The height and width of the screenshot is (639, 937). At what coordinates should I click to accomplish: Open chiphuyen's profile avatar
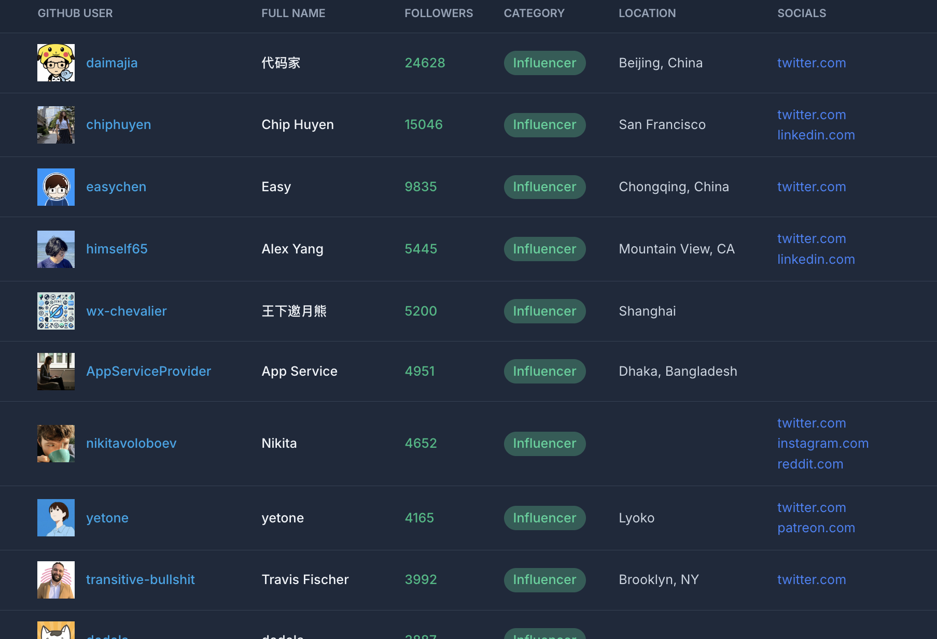point(56,125)
